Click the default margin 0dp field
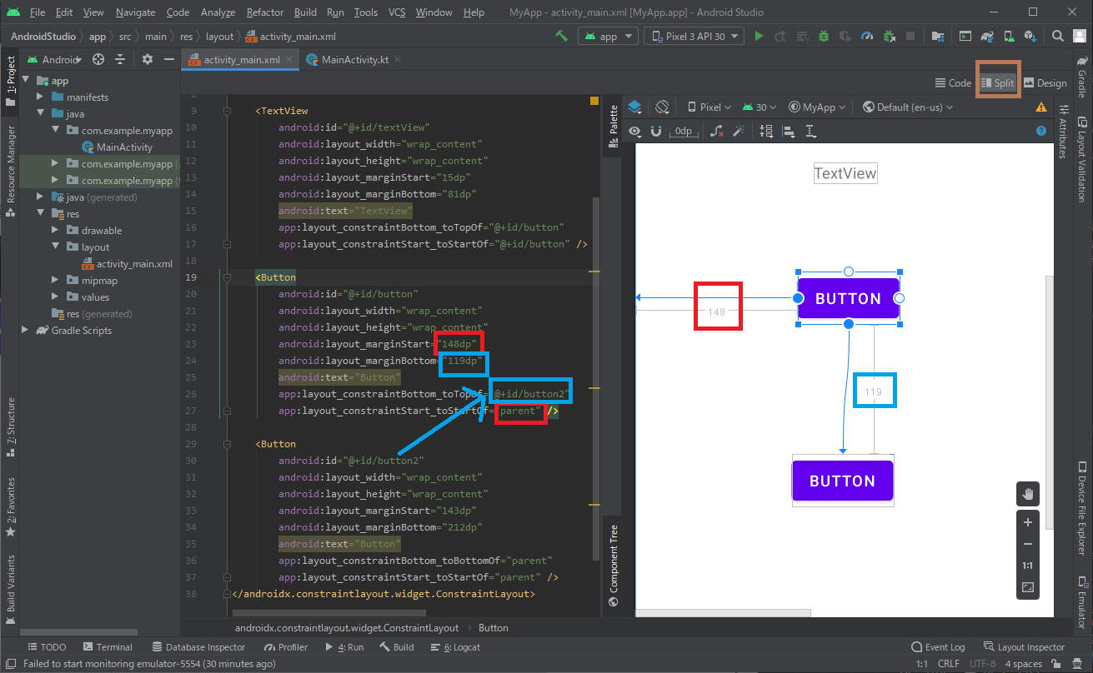The image size is (1093, 673). [x=684, y=131]
